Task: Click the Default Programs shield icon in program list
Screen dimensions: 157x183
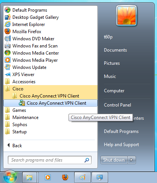Action: [8, 10]
